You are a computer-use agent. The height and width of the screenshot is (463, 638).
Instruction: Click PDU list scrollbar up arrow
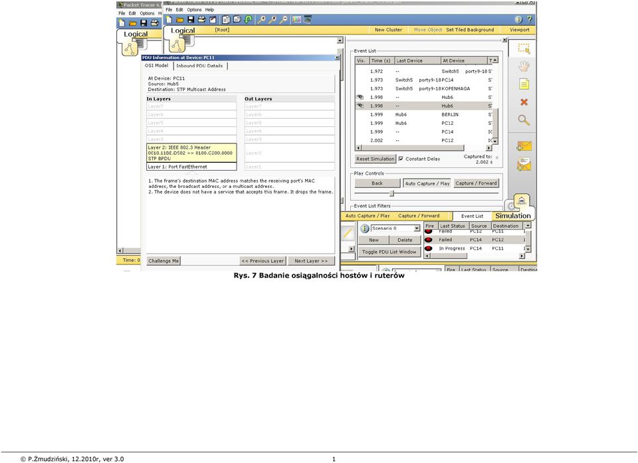click(x=528, y=225)
